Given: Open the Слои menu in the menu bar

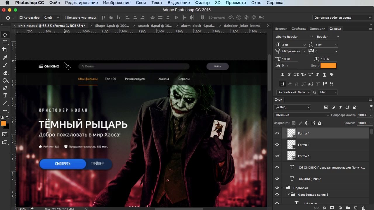Looking at the screenshot, I should coord(141,3).
